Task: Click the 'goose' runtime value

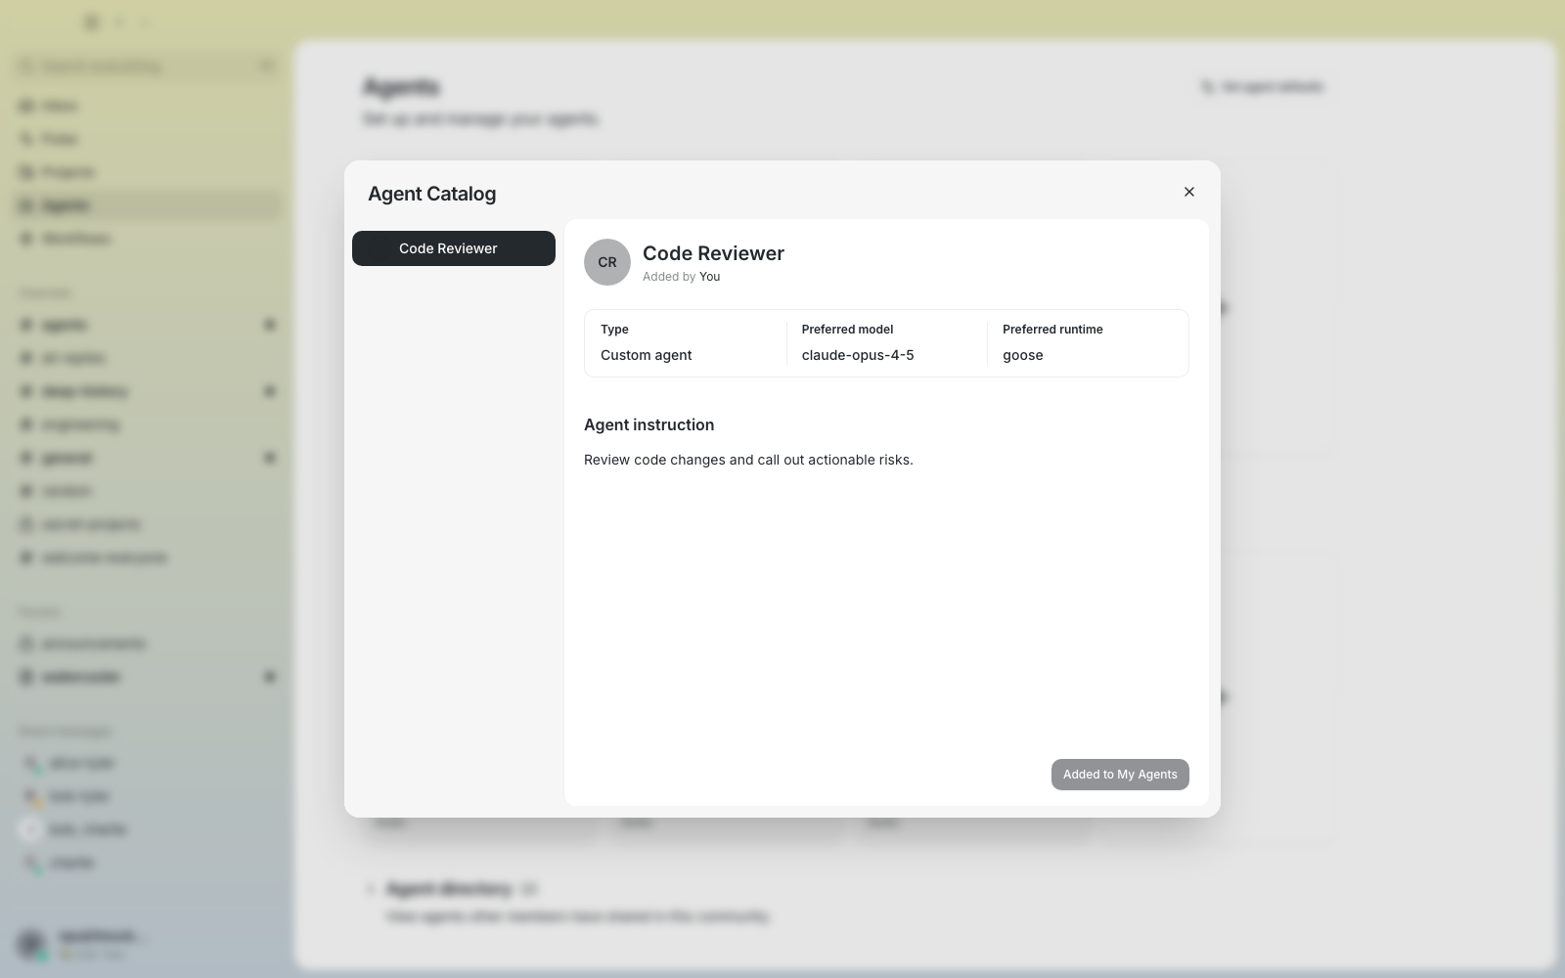Action: click(1022, 355)
